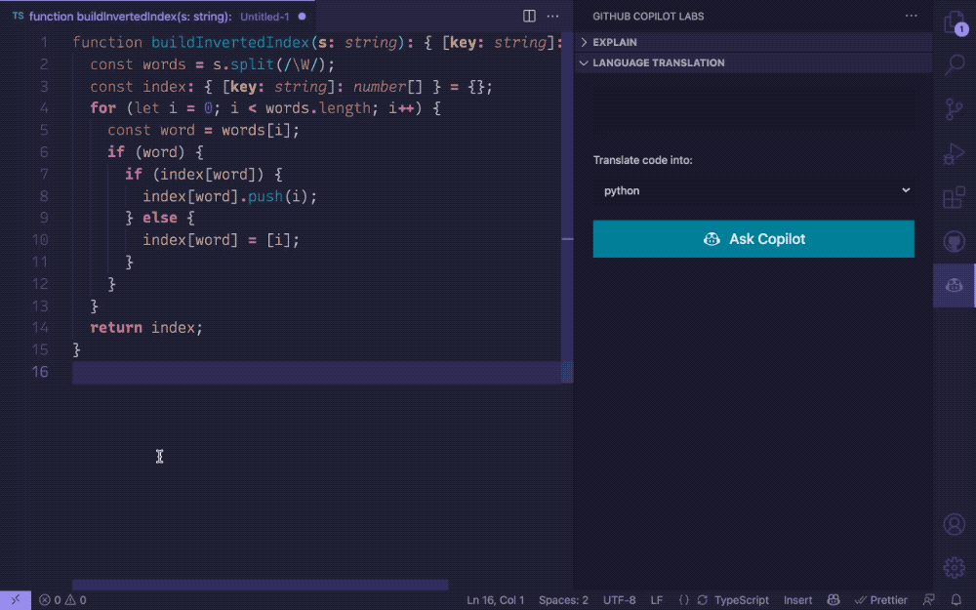Open the Manage gear icon
Image resolution: width=976 pixels, height=610 pixels.
(x=954, y=568)
